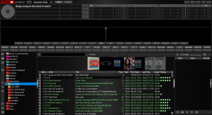Screen dimensions: 212x115
Task: Click the shuffle icon next to AUTOMIX
Action: coord(177,54)
